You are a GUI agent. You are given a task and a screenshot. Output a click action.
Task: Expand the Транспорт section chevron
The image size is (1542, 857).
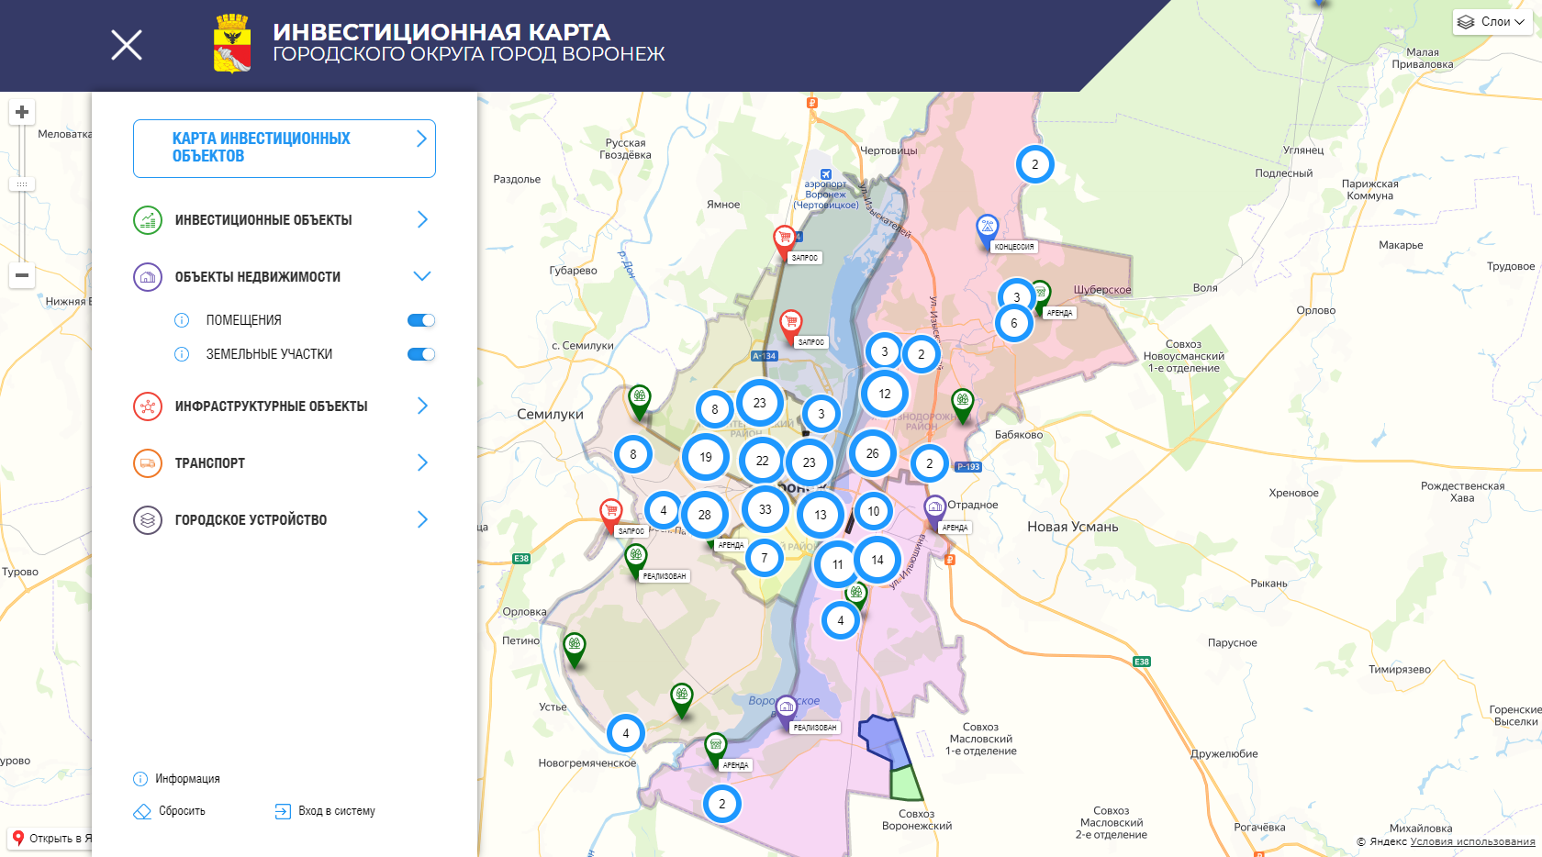click(x=422, y=462)
